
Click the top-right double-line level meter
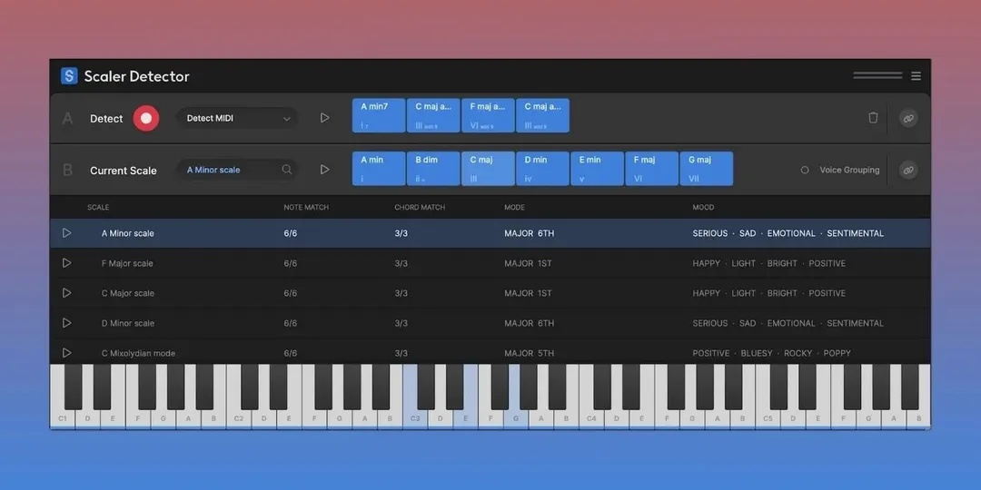click(x=877, y=75)
